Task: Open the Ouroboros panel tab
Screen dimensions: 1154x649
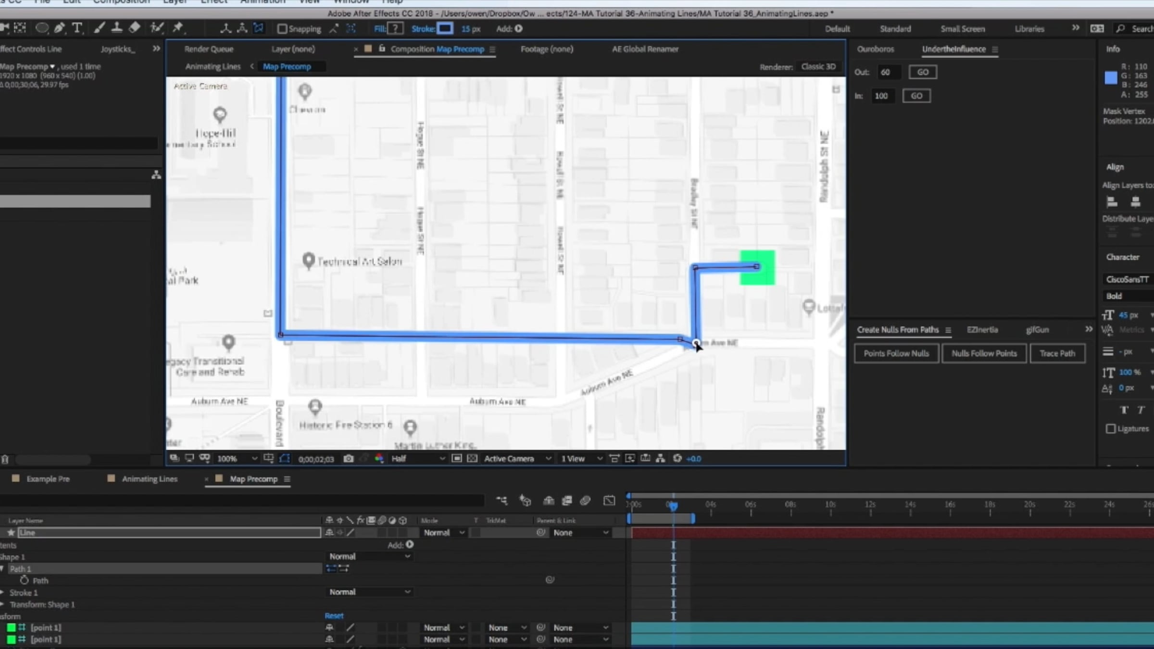Action: (875, 49)
